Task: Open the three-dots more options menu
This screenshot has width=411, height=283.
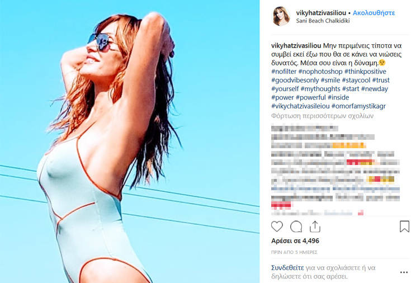Action: [x=404, y=272]
